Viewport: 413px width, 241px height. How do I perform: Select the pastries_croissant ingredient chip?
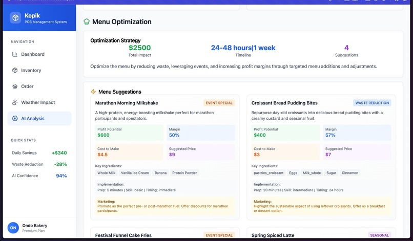coord(269,173)
